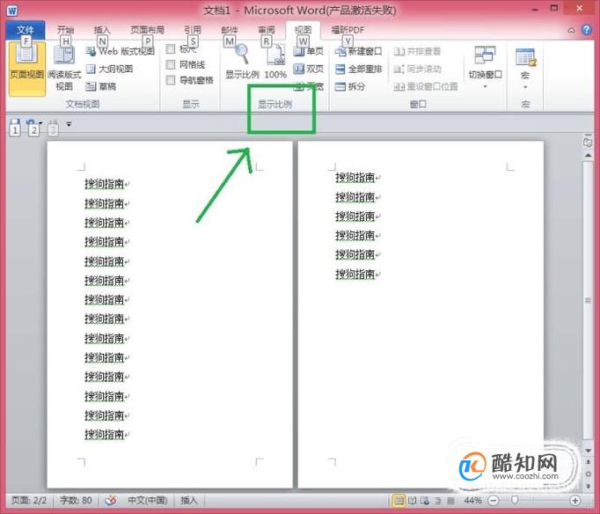Click the Save icon in quick access toolbar
This screenshot has width=600, height=514.
tap(15, 123)
